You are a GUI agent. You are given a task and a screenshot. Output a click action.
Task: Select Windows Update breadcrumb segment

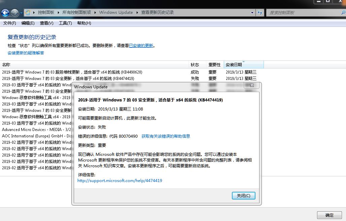point(116,12)
